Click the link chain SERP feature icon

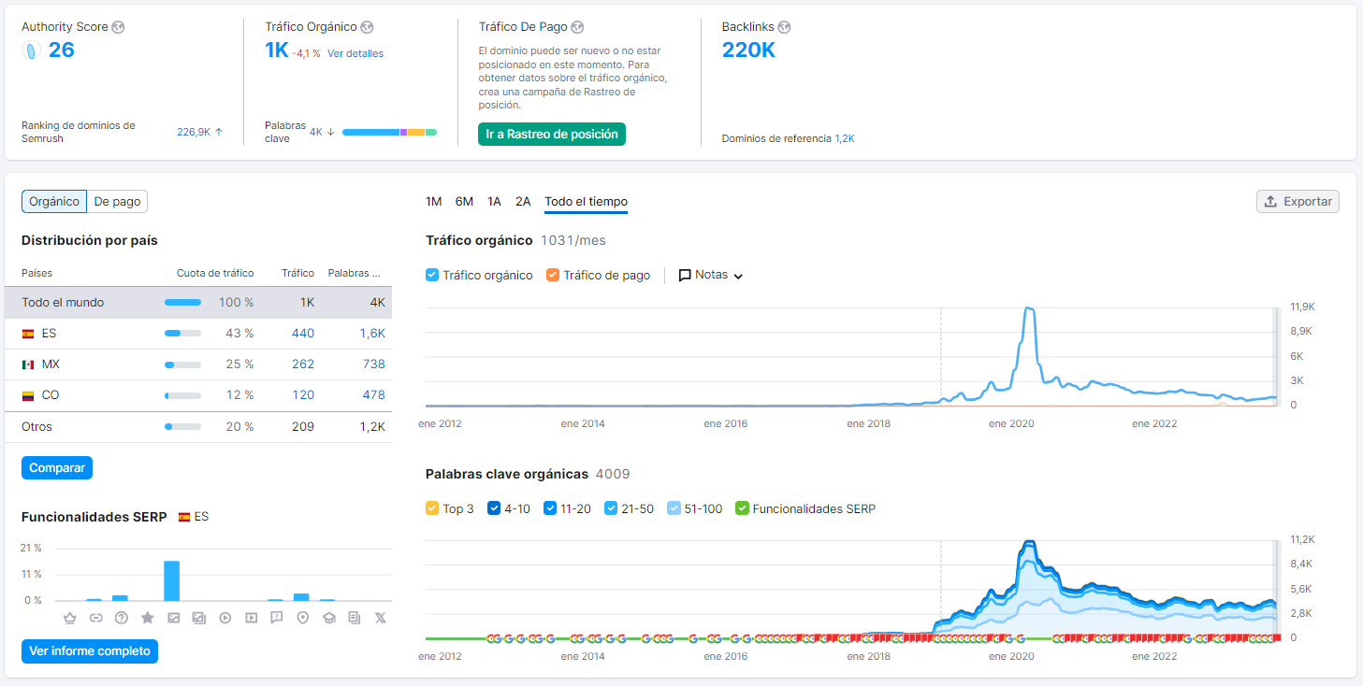coord(95,618)
